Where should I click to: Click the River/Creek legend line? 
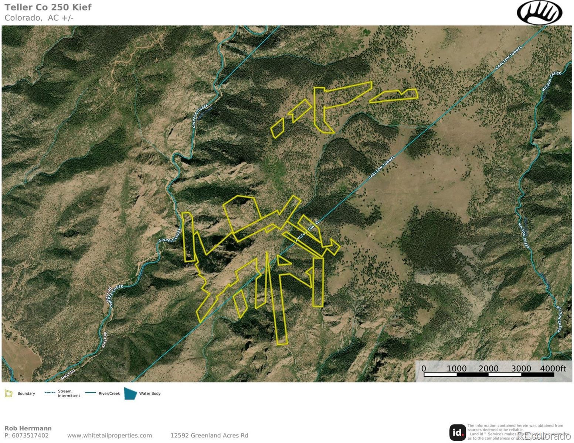(91, 393)
